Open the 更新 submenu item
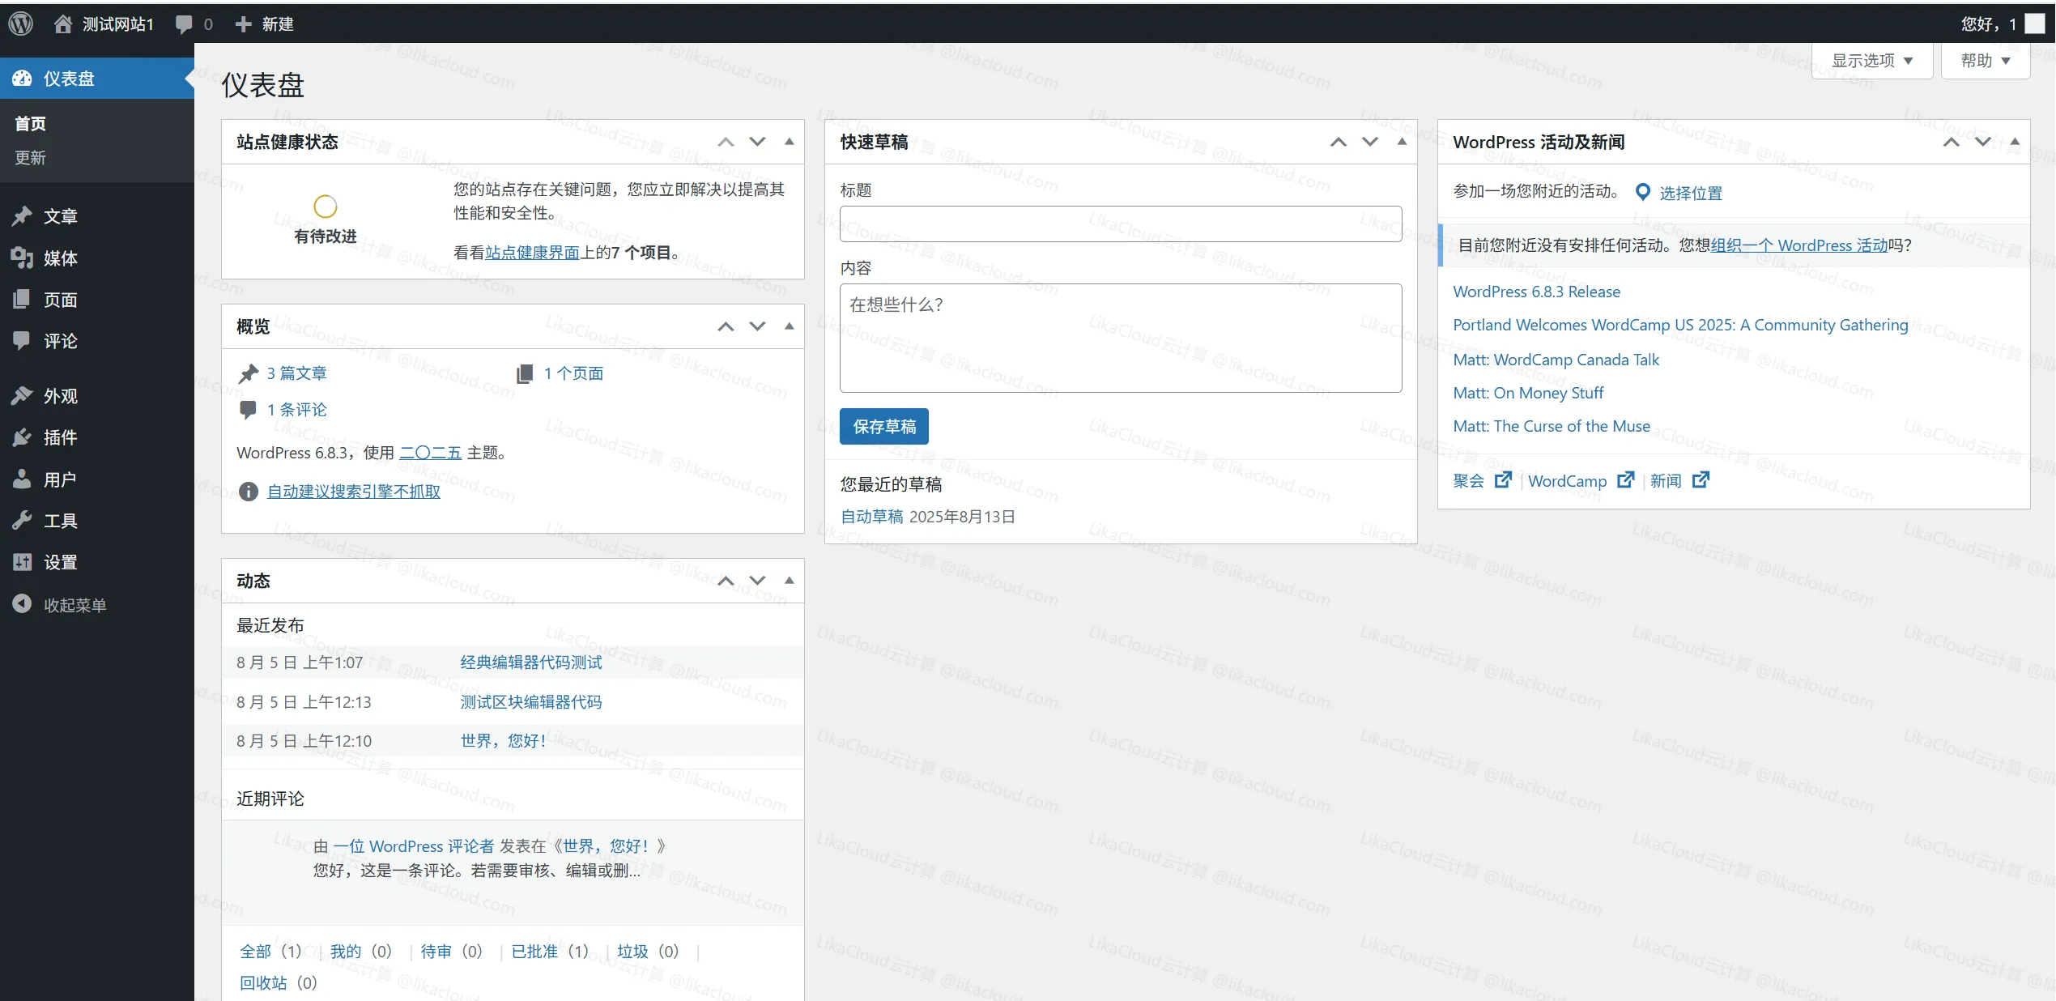Viewport: 2056px width, 1001px height. (30, 158)
